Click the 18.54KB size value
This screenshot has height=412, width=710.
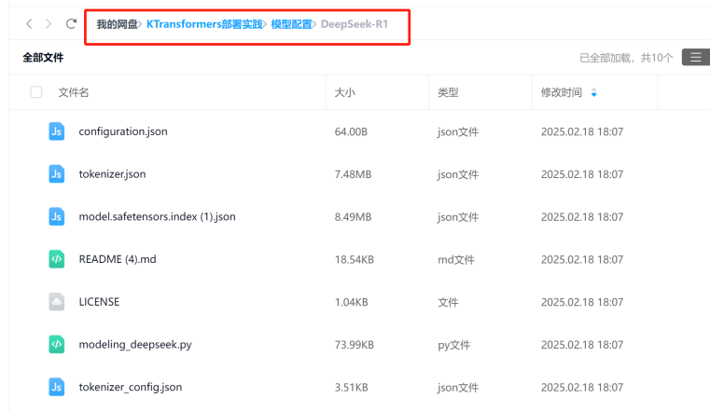pyautogui.click(x=355, y=259)
